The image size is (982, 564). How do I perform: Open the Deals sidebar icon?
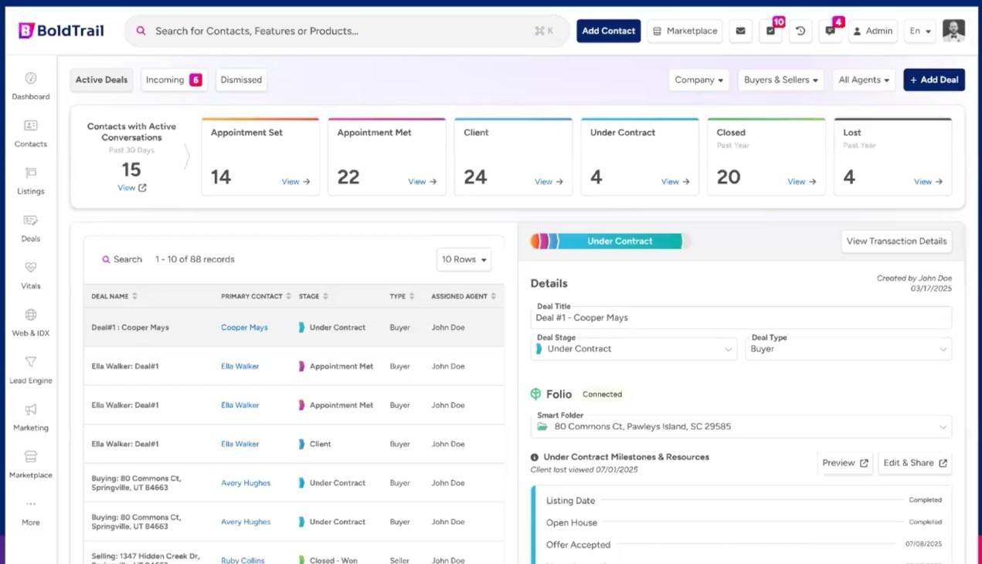click(31, 221)
